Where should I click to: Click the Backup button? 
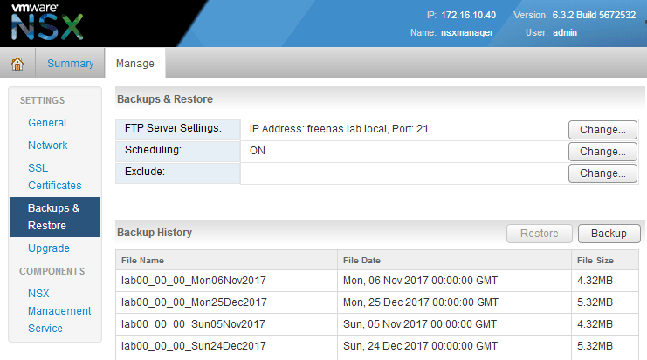(609, 234)
